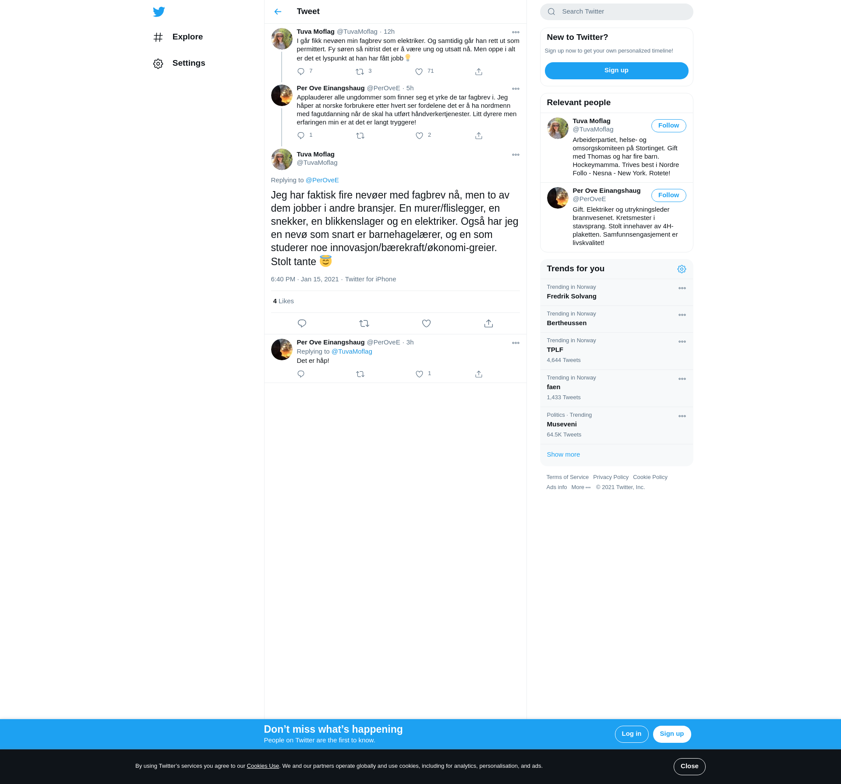
Task: Like the main tweet
Action: [x=426, y=323]
